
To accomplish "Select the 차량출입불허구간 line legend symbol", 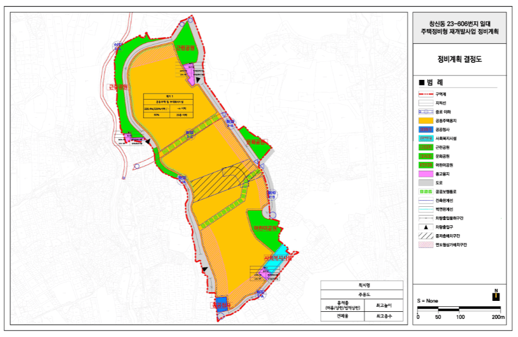I will (426, 218).
